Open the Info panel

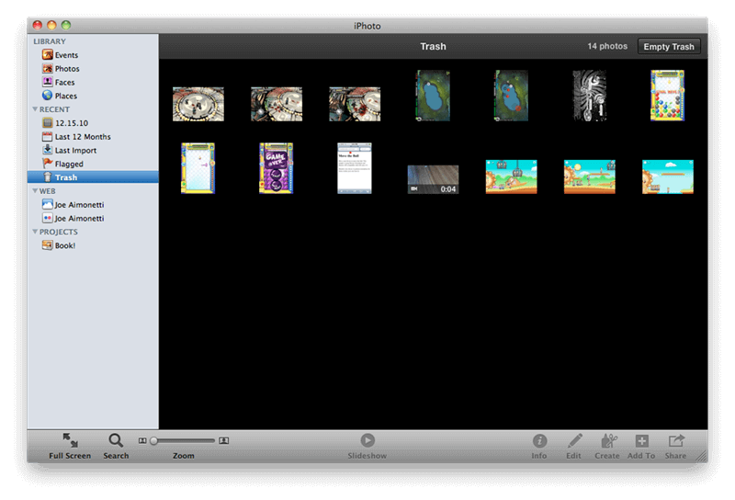click(x=539, y=441)
